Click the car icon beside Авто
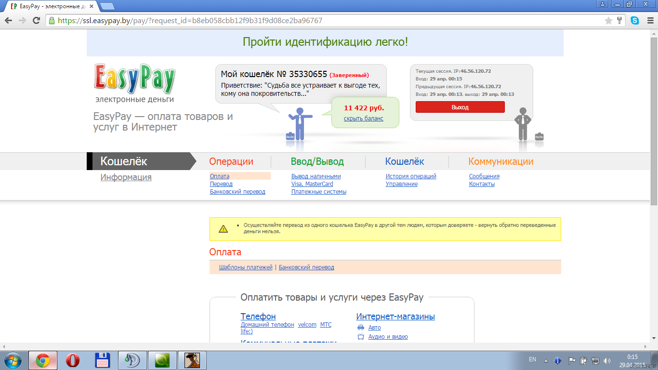Screen dimensions: 658x370 click(x=361, y=328)
